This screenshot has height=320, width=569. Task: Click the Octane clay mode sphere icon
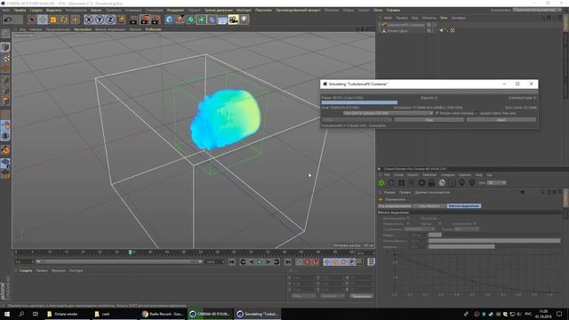tap(442, 183)
